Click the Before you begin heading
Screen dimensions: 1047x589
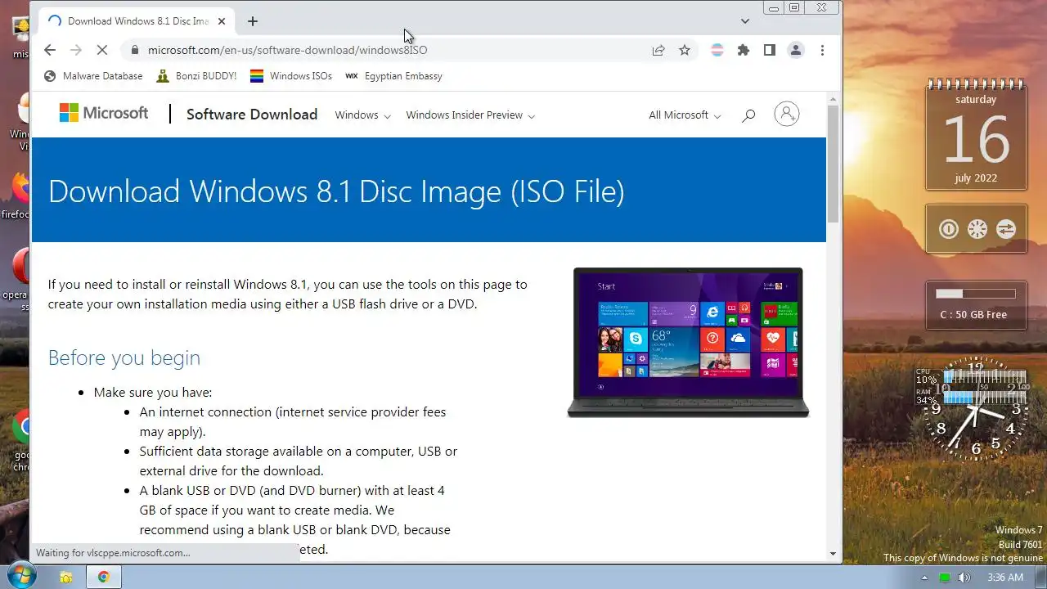pyautogui.click(x=124, y=358)
